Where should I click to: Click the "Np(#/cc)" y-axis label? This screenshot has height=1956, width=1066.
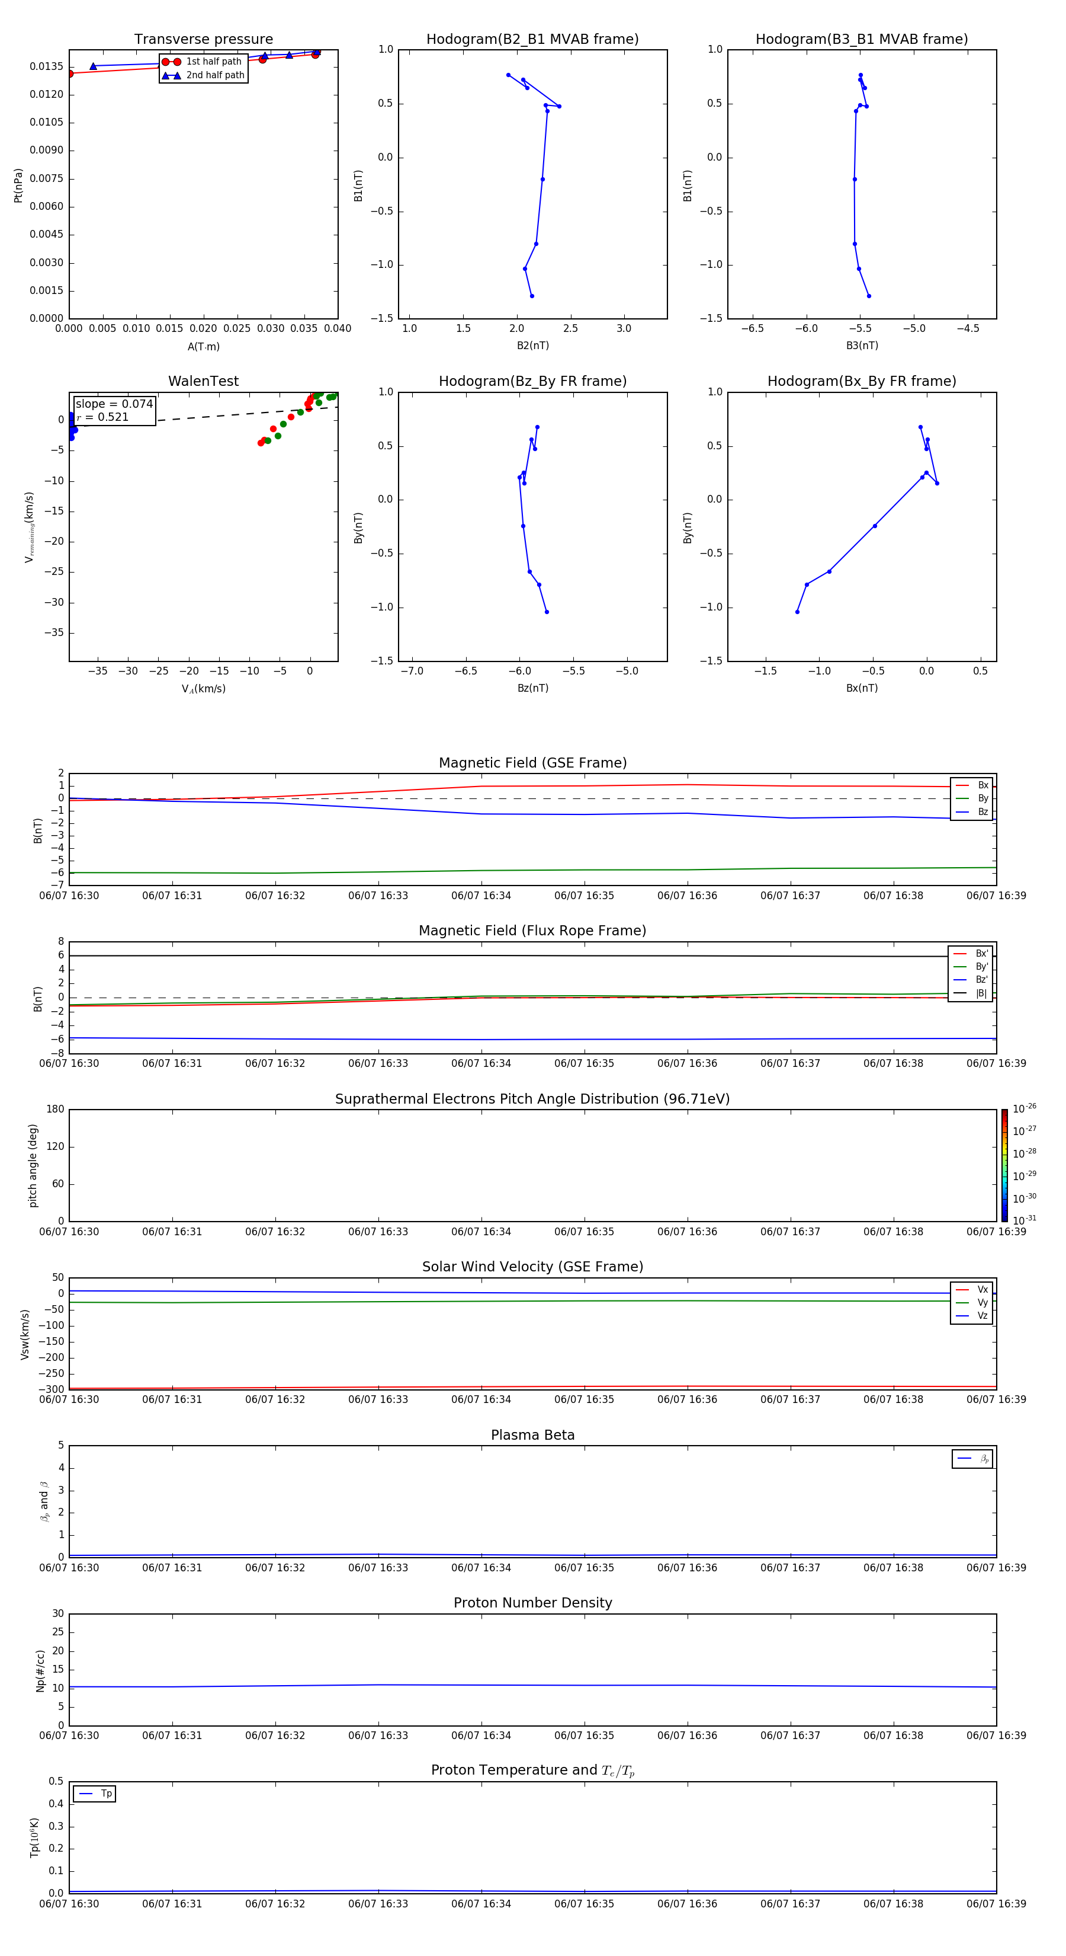point(40,1670)
